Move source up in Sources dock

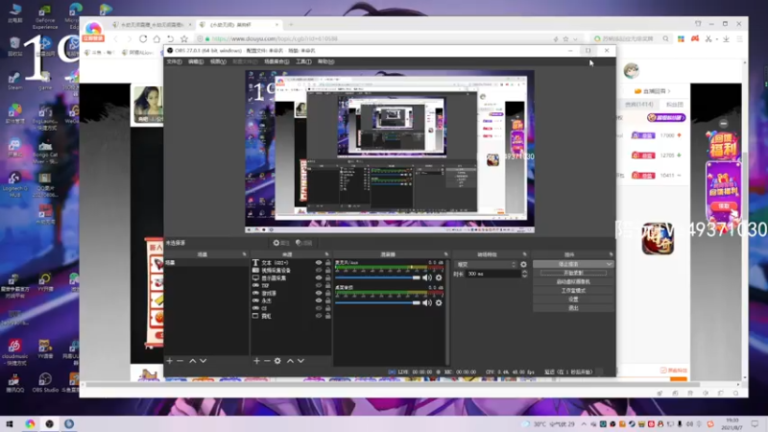(290, 361)
